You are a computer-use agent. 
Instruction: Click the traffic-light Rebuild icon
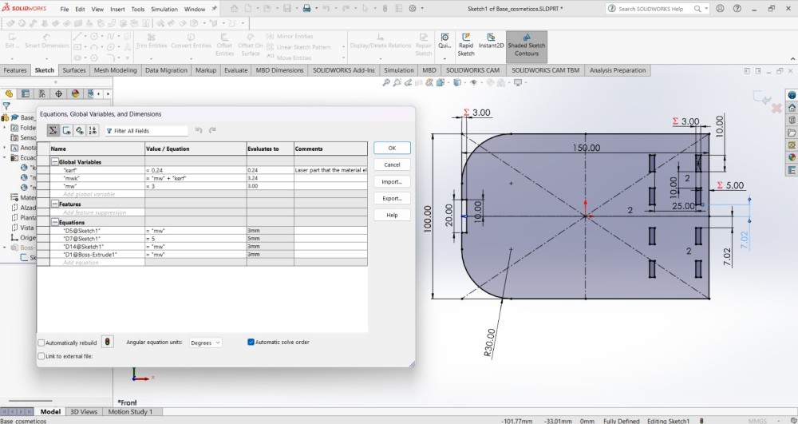(x=108, y=342)
